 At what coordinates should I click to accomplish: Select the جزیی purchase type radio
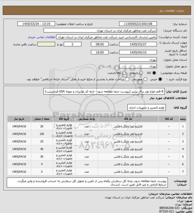coord(160,79)
